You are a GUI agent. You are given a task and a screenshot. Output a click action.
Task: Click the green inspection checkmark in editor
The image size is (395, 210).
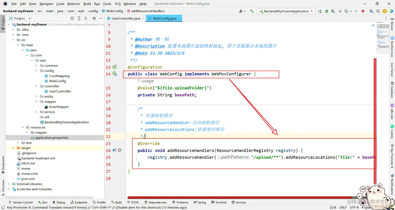coord(373,25)
